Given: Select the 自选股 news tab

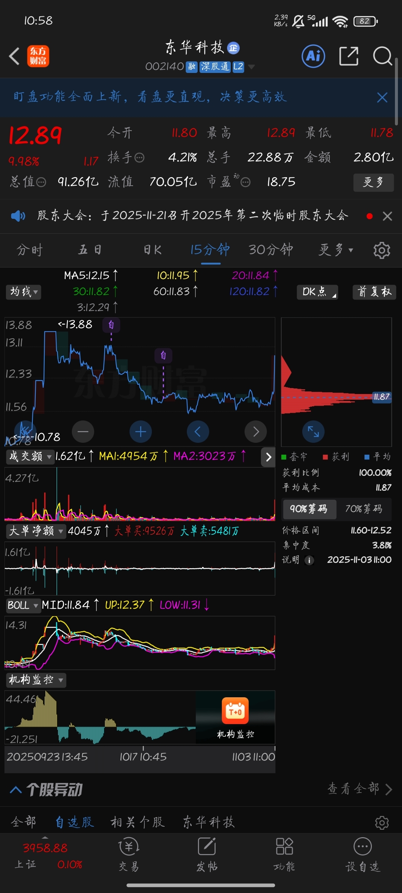Looking at the screenshot, I should [x=74, y=822].
